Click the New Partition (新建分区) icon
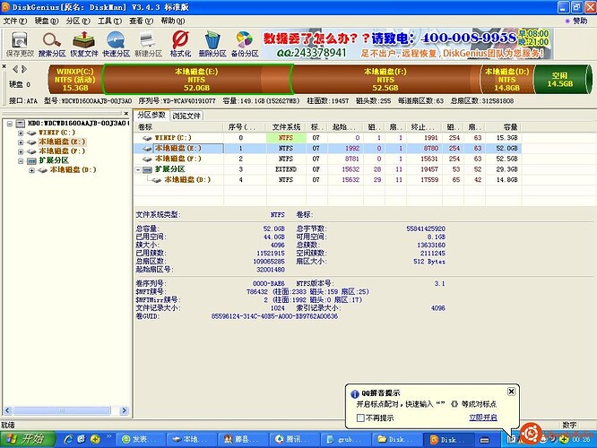This screenshot has width=597, height=448. click(x=148, y=42)
